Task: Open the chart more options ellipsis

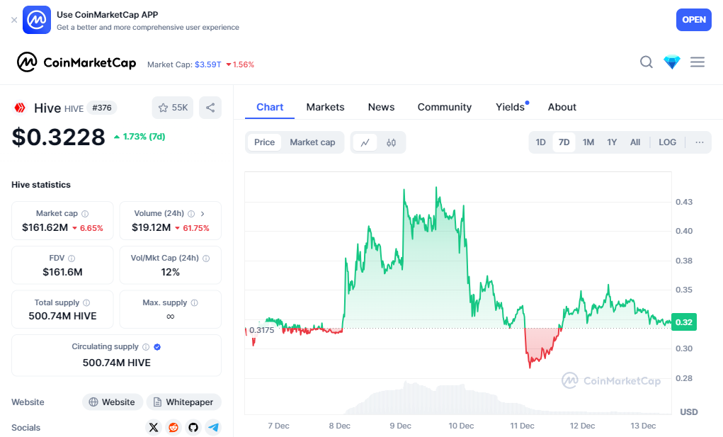Action: [x=700, y=142]
